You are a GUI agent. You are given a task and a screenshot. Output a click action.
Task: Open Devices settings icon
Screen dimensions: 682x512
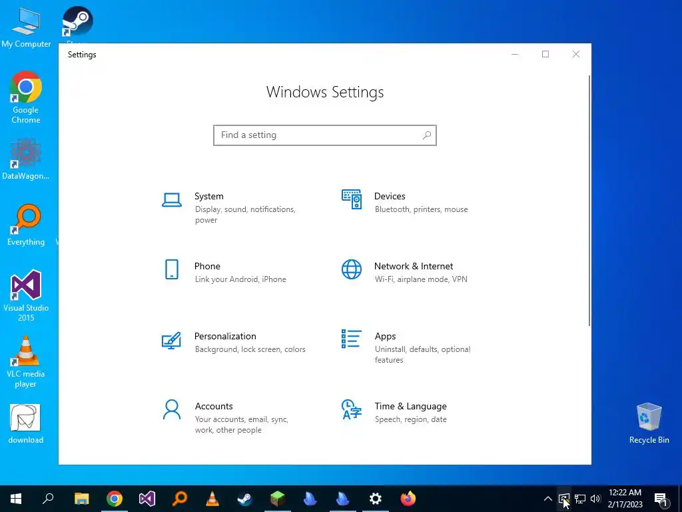(352, 199)
